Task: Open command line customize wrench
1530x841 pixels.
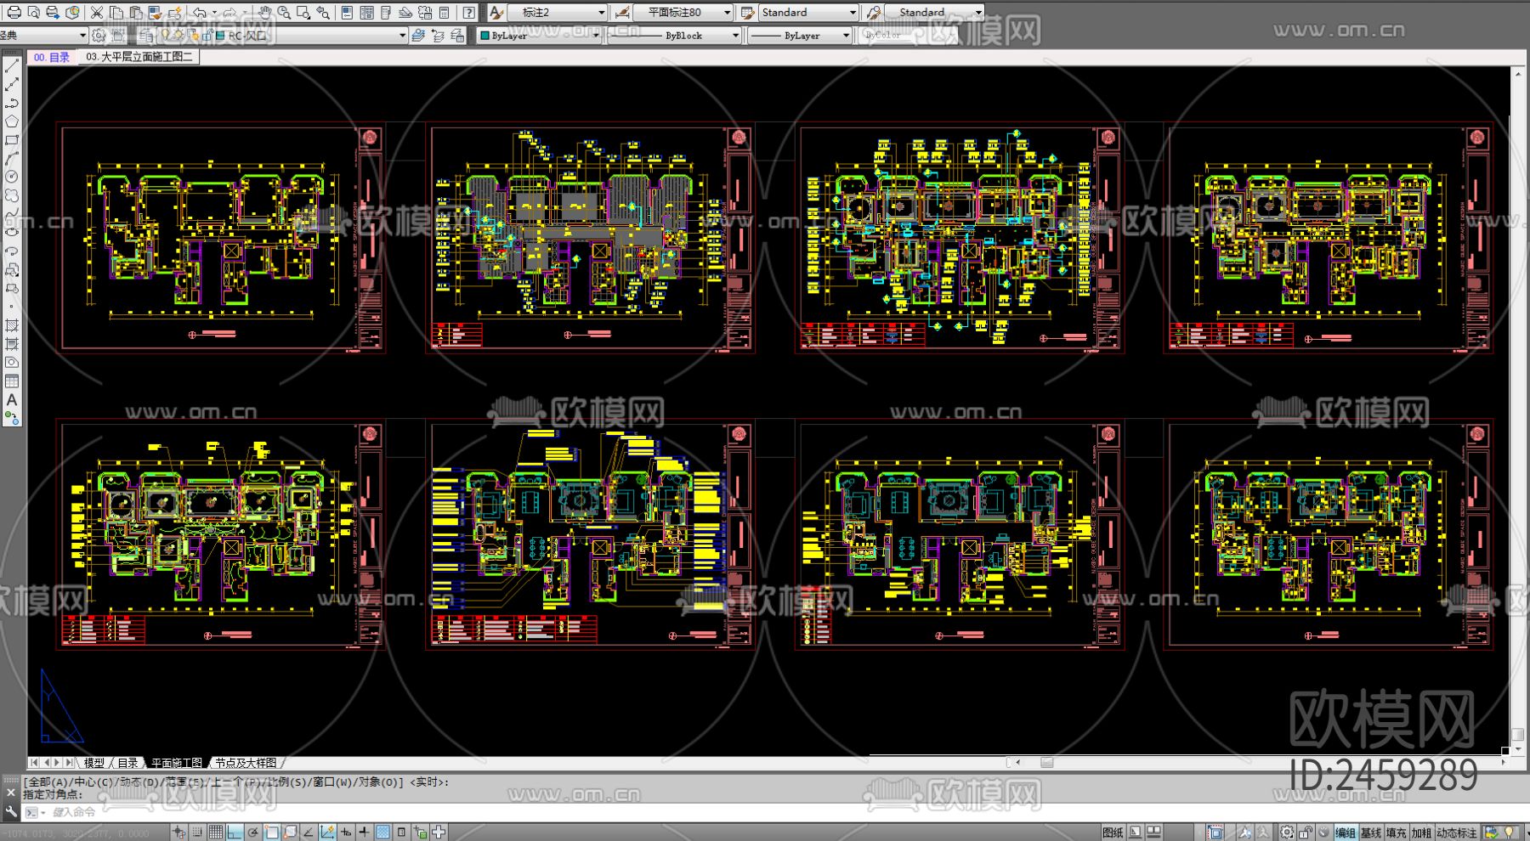Action: [x=10, y=811]
